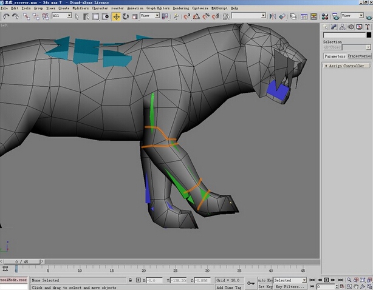Screen dimensions: 373x290
Task: Click the Zoom viewport navigation icon
Action: click(349, 280)
